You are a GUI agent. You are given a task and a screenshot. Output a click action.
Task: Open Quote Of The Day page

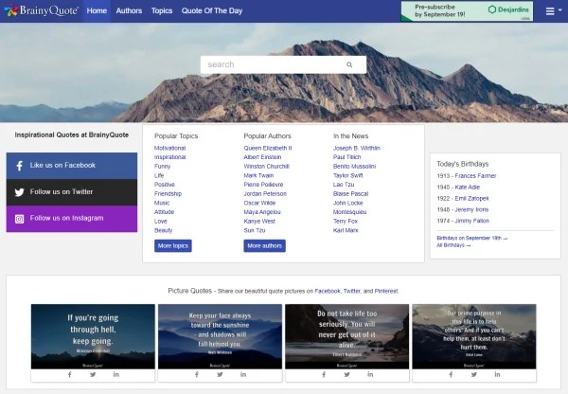(x=212, y=10)
